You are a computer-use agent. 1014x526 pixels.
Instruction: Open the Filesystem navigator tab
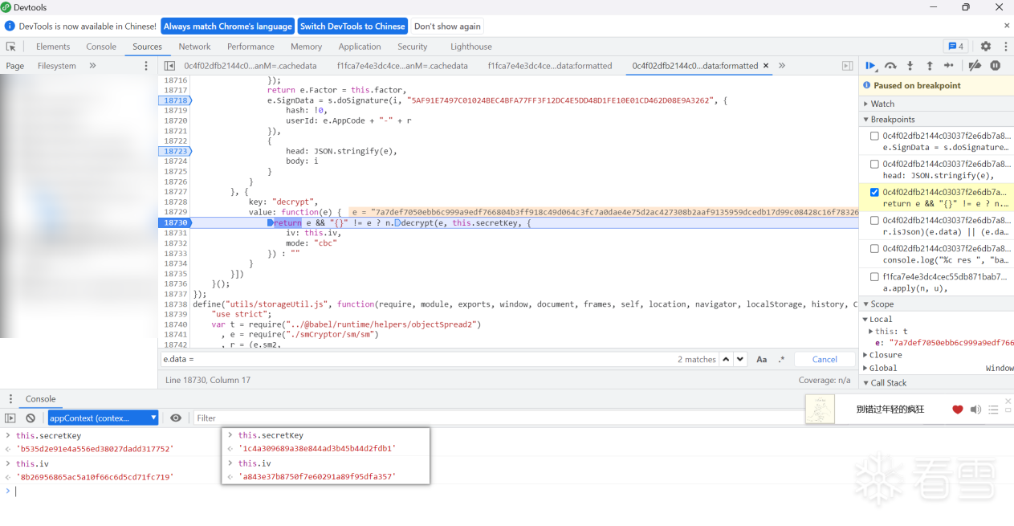(56, 66)
